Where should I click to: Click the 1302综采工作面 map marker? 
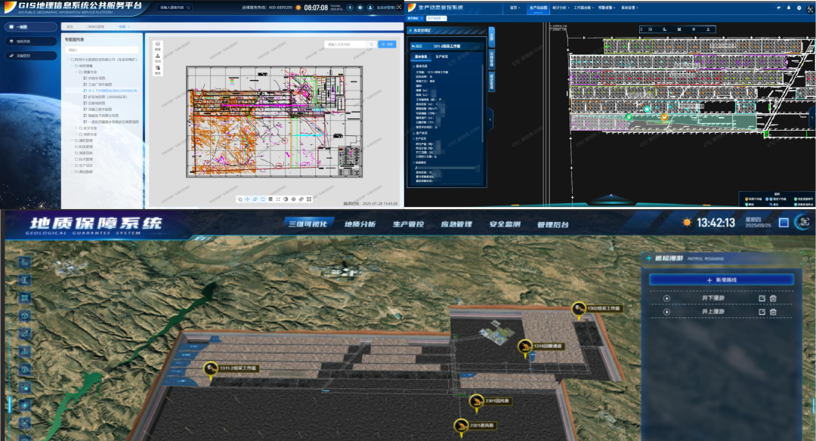(x=580, y=308)
